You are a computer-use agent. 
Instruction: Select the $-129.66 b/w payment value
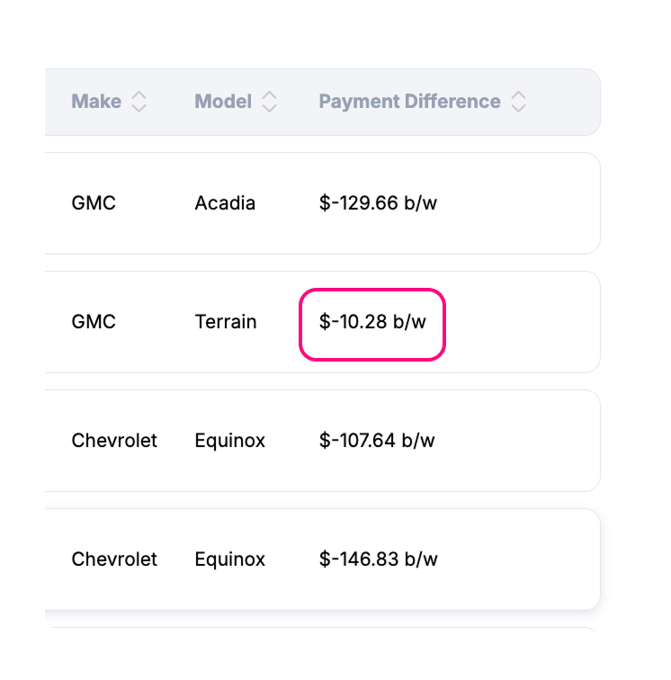click(378, 203)
